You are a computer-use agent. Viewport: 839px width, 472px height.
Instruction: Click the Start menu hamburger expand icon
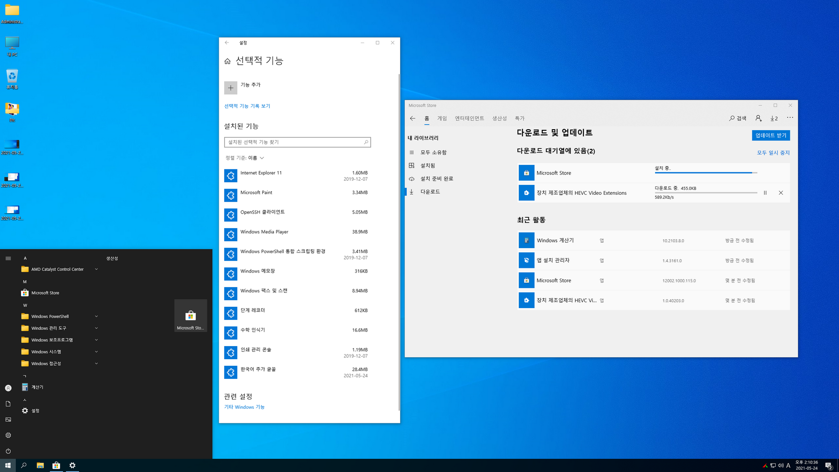click(8, 258)
